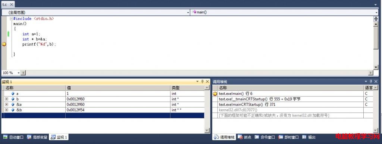
Task: Expand the &b watch entry
Action: click(7, 110)
